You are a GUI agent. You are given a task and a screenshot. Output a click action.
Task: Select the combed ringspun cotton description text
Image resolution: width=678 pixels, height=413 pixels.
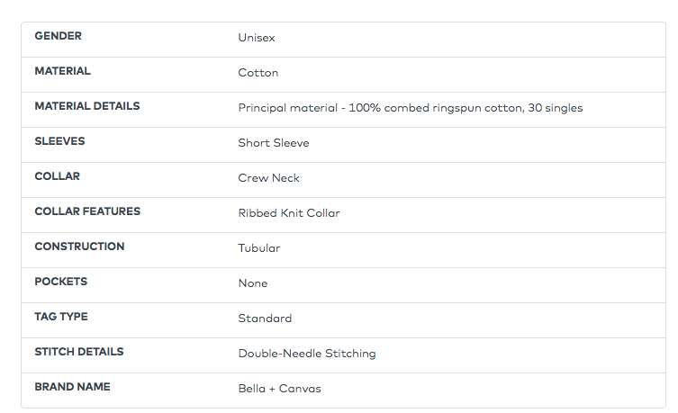(x=410, y=108)
